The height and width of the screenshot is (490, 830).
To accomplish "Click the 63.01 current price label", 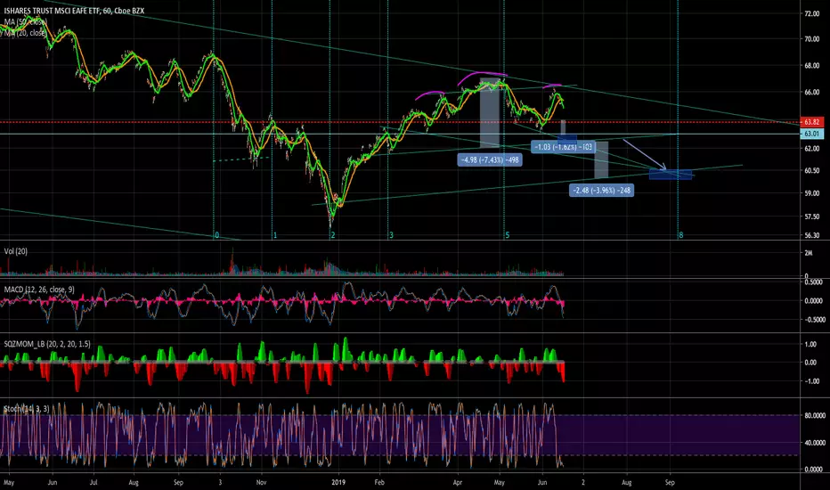I will [811, 134].
